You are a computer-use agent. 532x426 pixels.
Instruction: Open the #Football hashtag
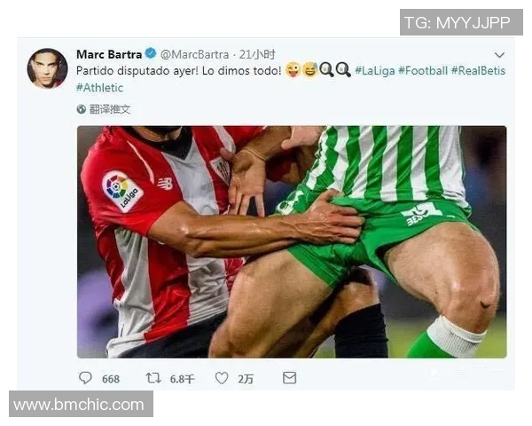pyautogui.click(x=423, y=71)
